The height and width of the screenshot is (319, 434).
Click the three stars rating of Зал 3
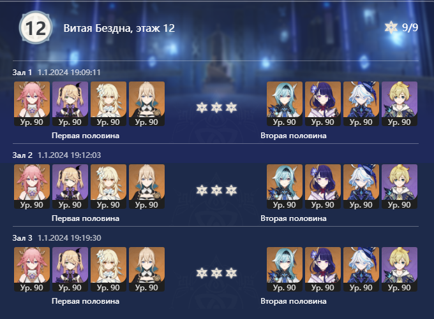tap(216, 273)
